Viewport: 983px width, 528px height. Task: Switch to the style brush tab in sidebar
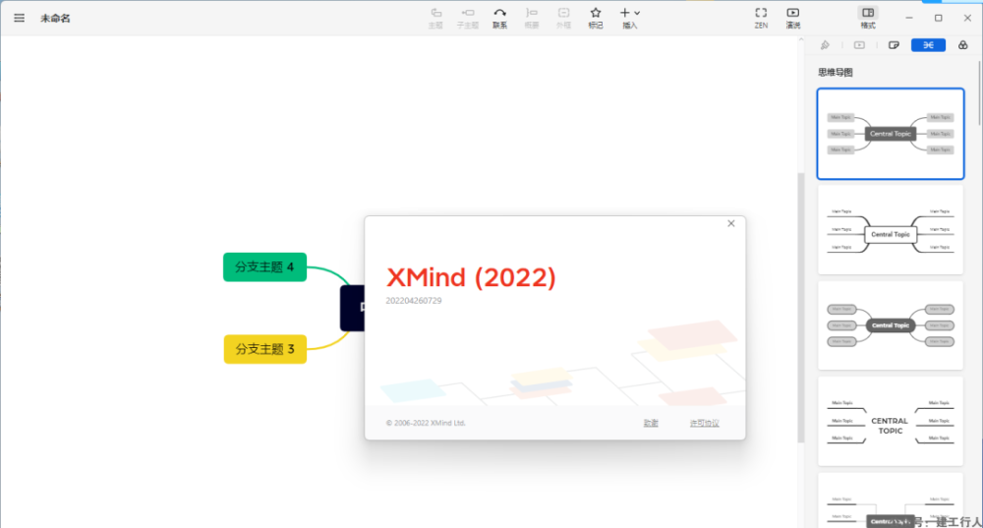(x=825, y=45)
